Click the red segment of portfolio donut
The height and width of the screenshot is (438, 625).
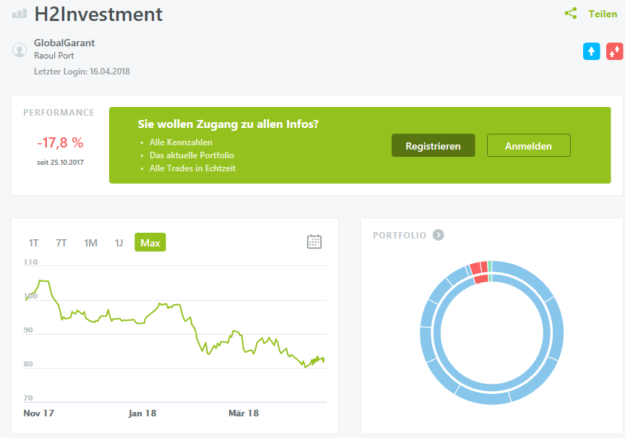coord(475,267)
